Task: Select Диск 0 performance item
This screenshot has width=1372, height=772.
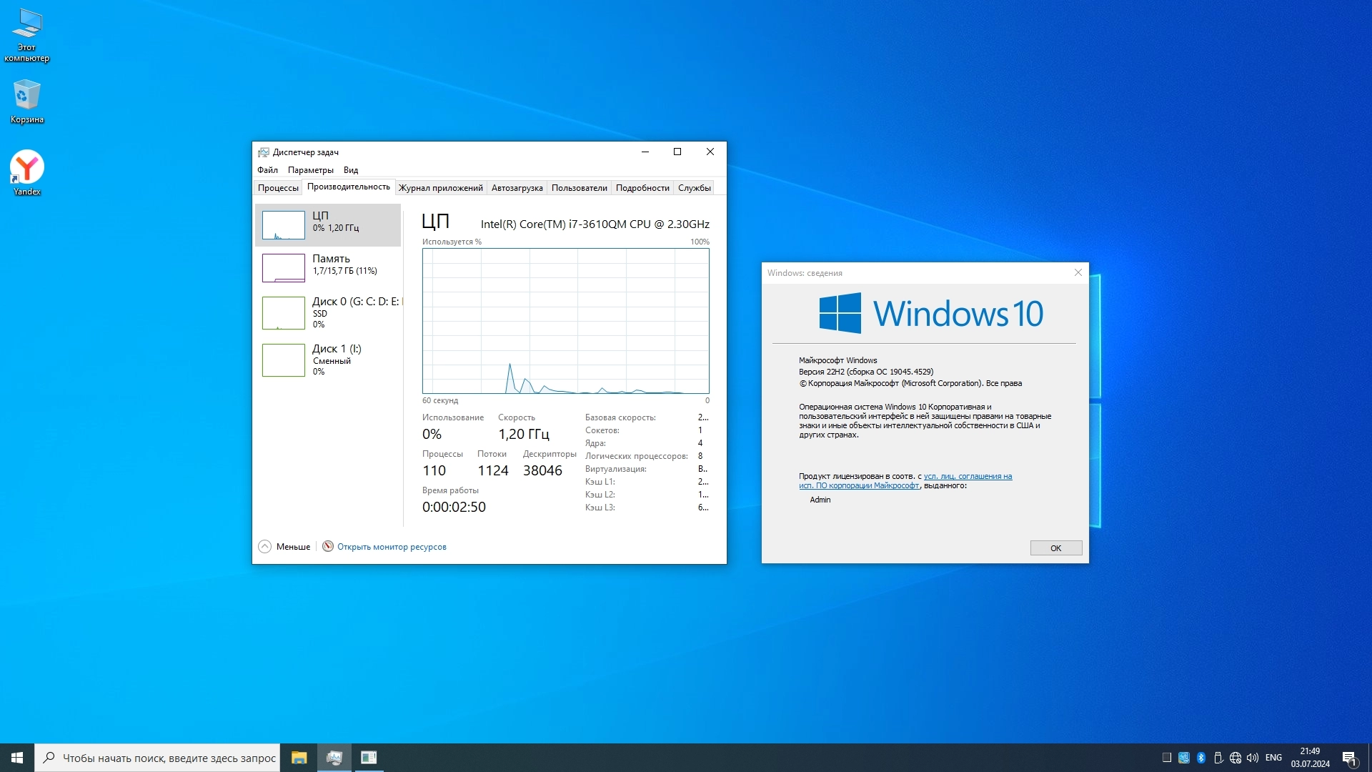Action: (x=329, y=312)
